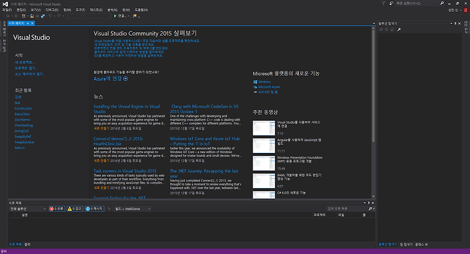Pin the Start Page tab

(28, 23)
